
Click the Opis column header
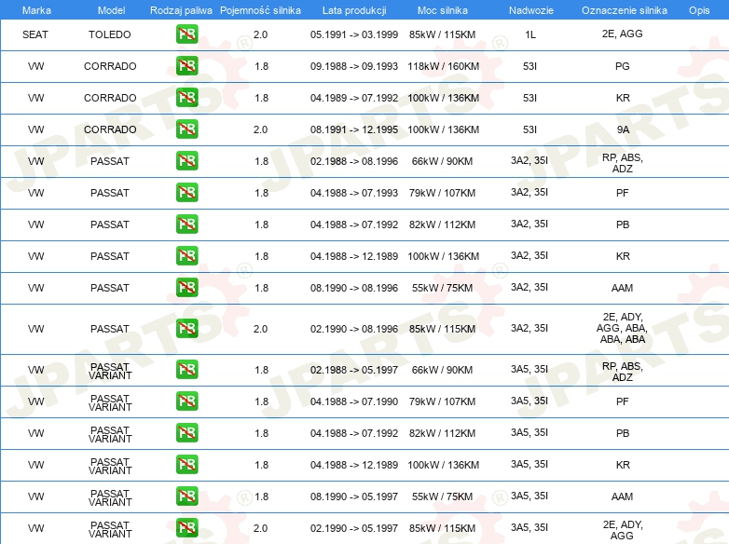(699, 10)
